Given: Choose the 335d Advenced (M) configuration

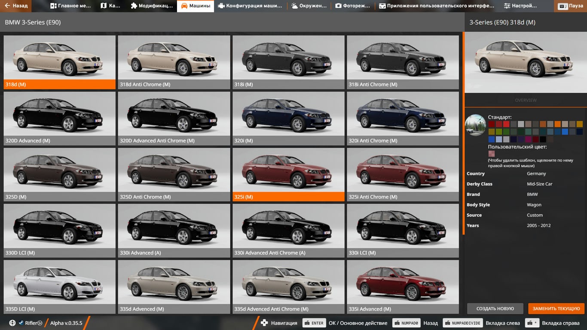Looking at the screenshot, I should [174, 287].
